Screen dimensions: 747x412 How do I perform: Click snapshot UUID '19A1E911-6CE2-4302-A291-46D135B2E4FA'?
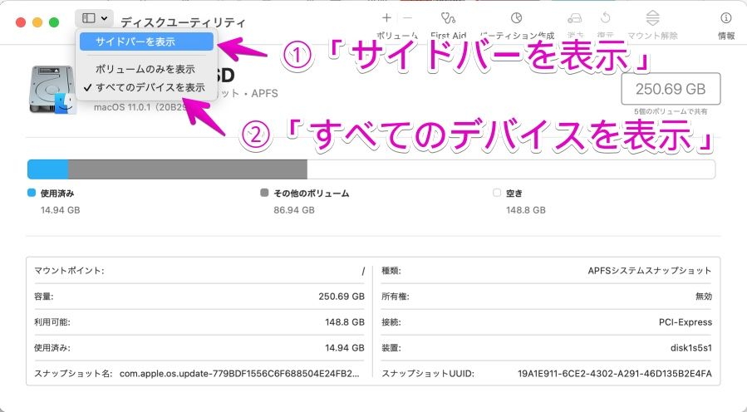[615, 374]
